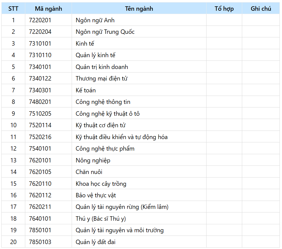Image resolution: width=282 pixels, height=249 pixels.
Task: Click Quản lý tài nguyên rừng (Kiểm lâm)
Action: (x=122, y=207)
